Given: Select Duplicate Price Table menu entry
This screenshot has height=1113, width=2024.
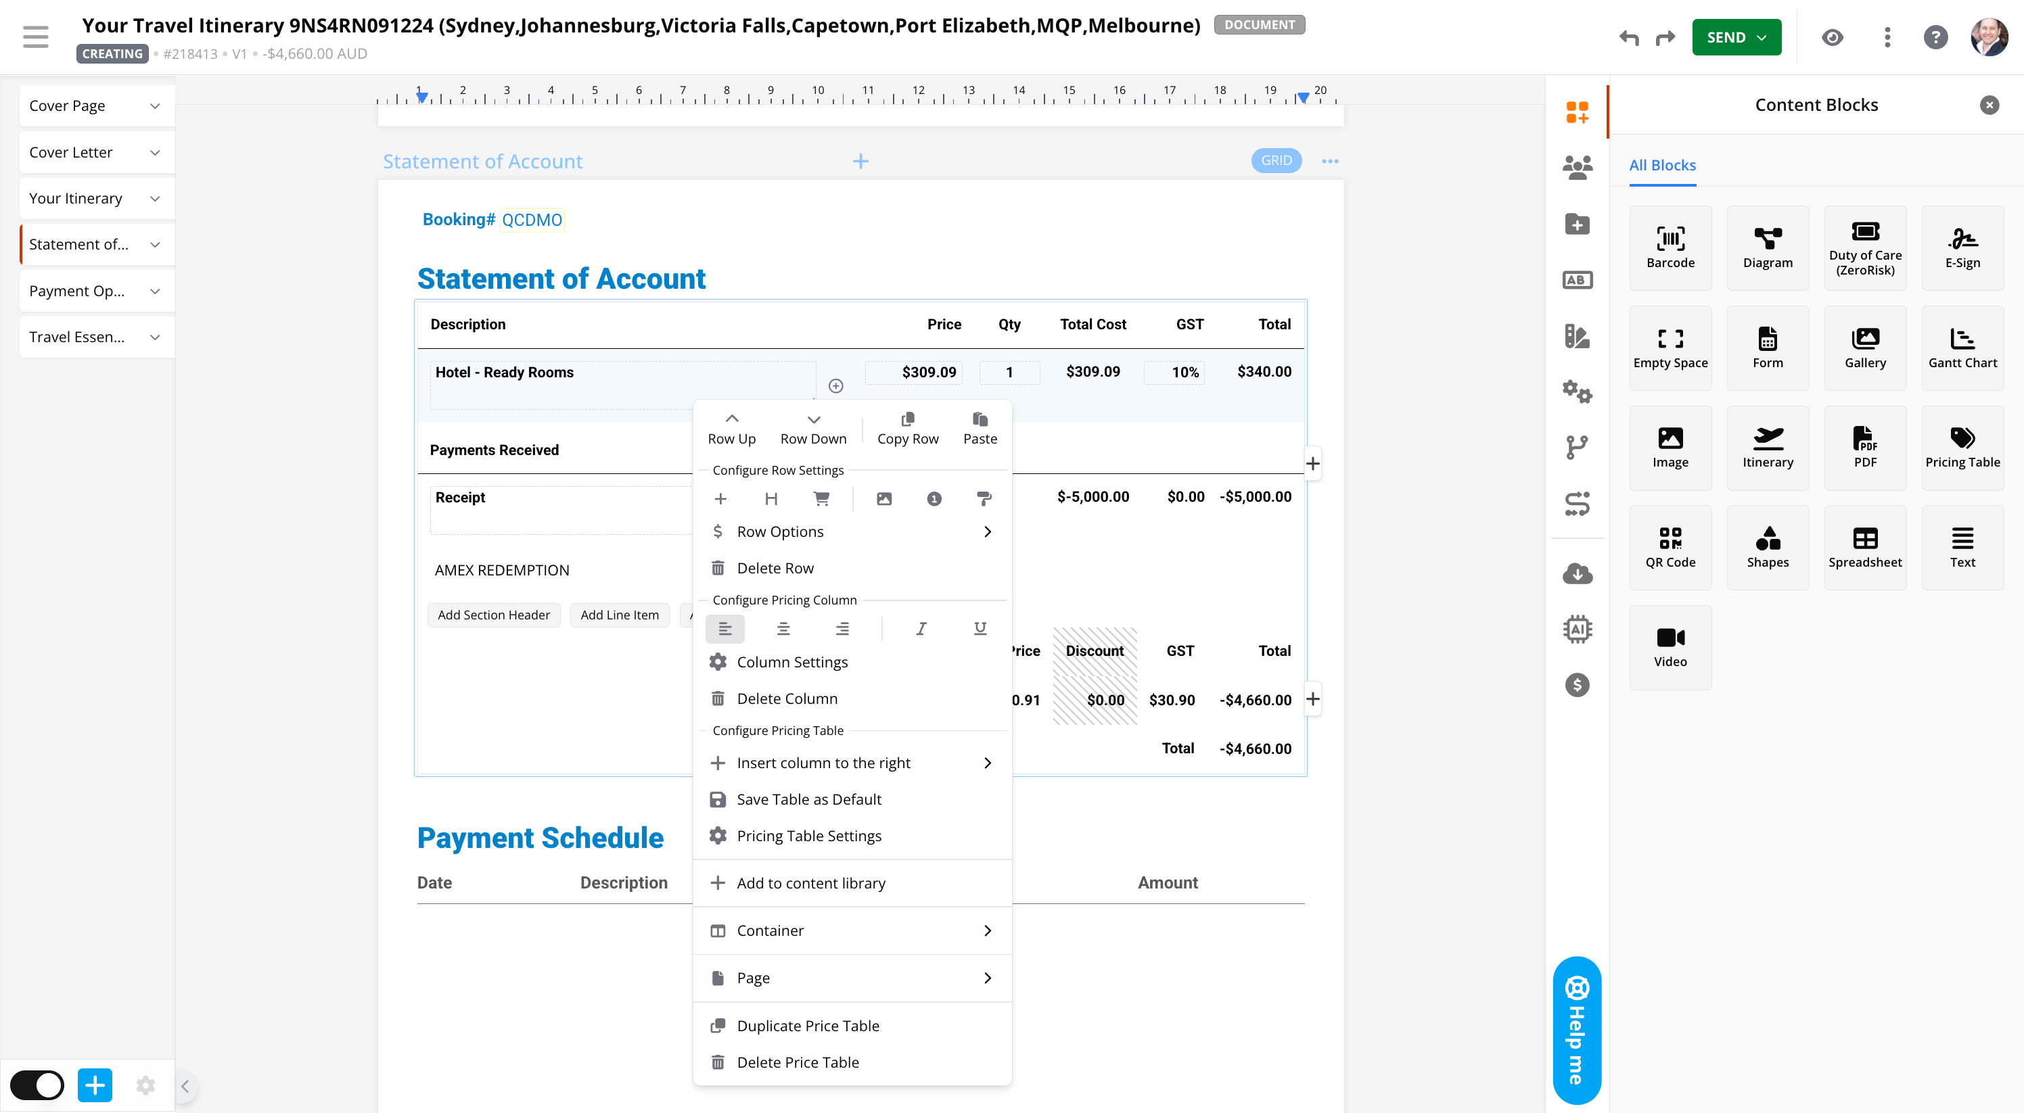Looking at the screenshot, I should click(807, 1025).
